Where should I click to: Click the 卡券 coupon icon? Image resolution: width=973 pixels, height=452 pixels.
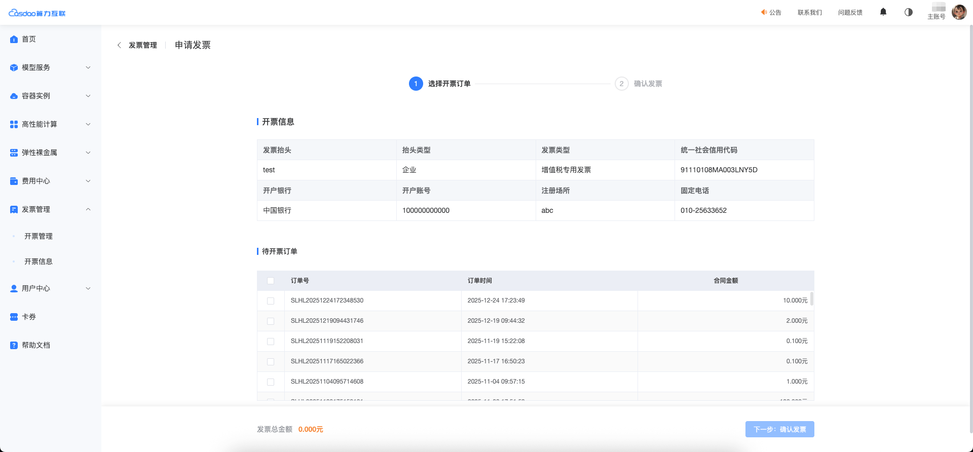point(14,317)
